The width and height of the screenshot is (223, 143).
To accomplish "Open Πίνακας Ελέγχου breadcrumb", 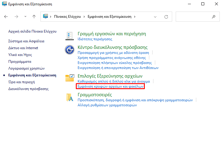I will [x=67, y=17].
